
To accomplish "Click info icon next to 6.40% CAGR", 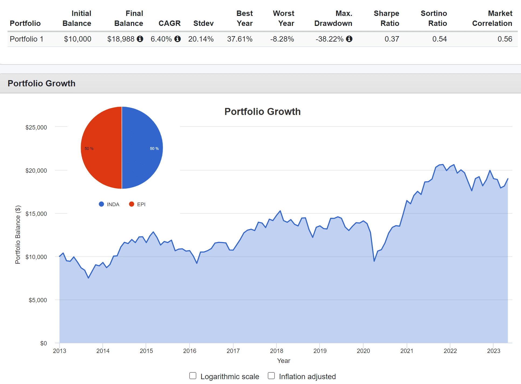I will 177,39.
